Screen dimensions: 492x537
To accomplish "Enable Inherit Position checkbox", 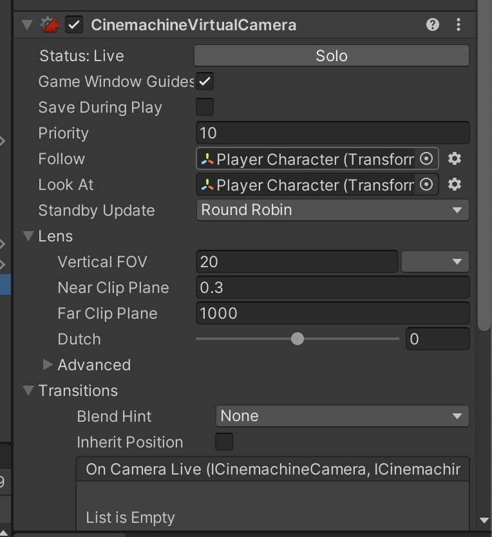I will tap(224, 442).
